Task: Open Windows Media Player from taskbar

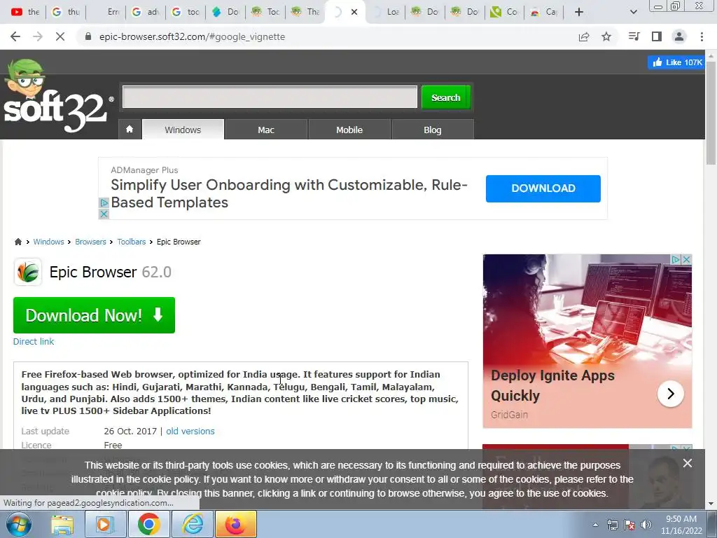Action: 105,525
